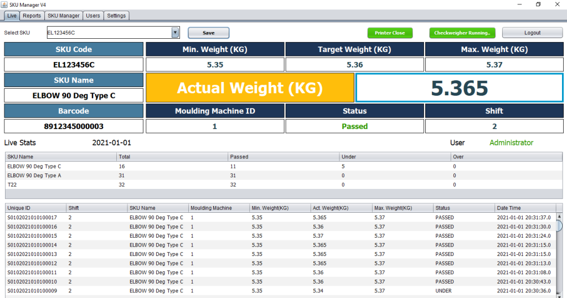This screenshot has height=298, width=567.
Task: Open the SKU Manager tab
Action: click(64, 16)
